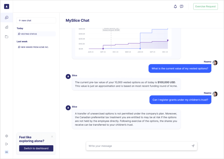
Task: Click the Jun 24 marker on the chart
Action: pyautogui.click(x=140, y=49)
